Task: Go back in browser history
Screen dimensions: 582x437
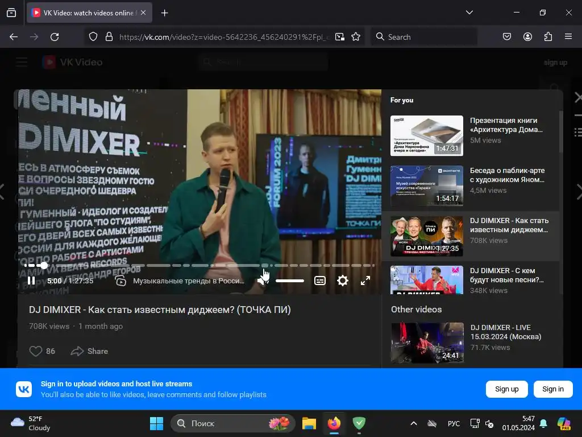Action: pos(14,37)
